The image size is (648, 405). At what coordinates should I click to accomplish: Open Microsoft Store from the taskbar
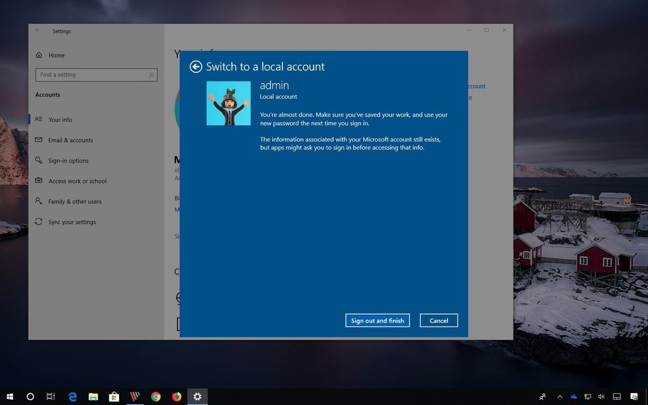114,396
